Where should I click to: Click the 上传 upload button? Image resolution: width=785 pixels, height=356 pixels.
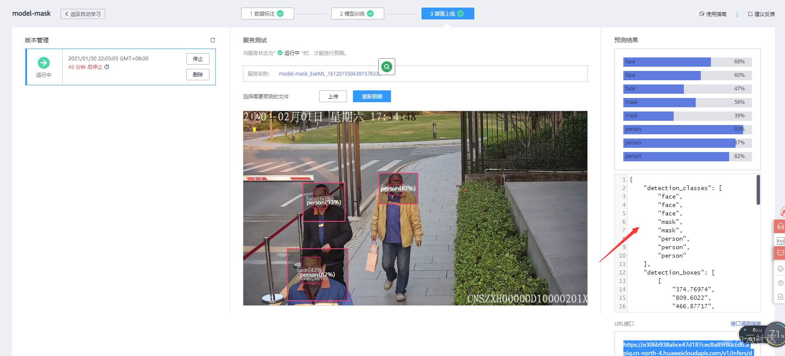pyautogui.click(x=333, y=96)
